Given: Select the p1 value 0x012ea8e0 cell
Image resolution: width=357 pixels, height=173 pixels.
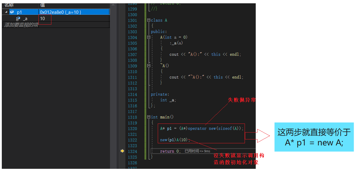Looking at the screenshot, I should (60, 12).
